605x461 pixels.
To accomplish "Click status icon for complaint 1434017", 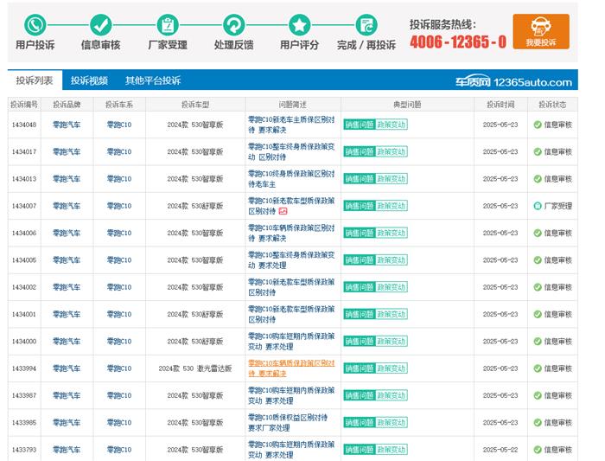I will pyautogui.click(x=538, y=151).
